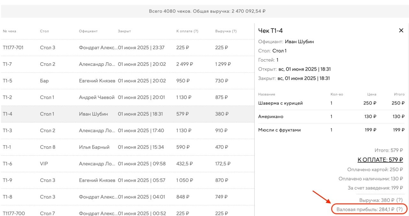409x216 pixels.
Task: Click the К оплате (?) column header
Action: 187,31
